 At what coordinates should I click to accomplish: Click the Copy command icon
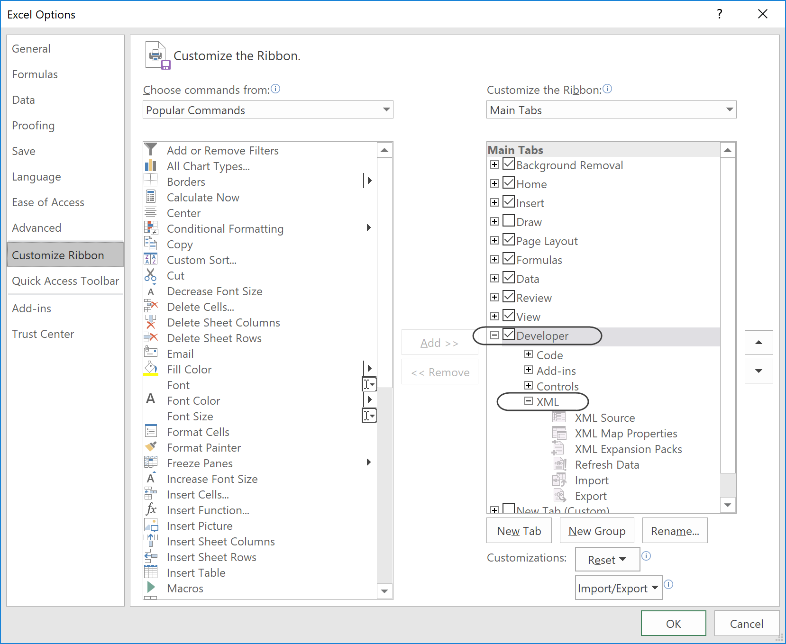coord(150,244)
